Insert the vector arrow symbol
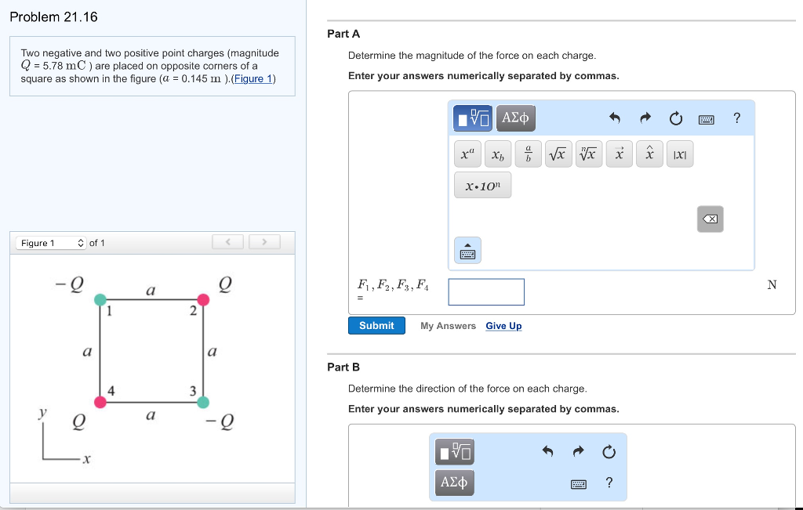Viewport: 803px width, 510px height. pos(619,154)
